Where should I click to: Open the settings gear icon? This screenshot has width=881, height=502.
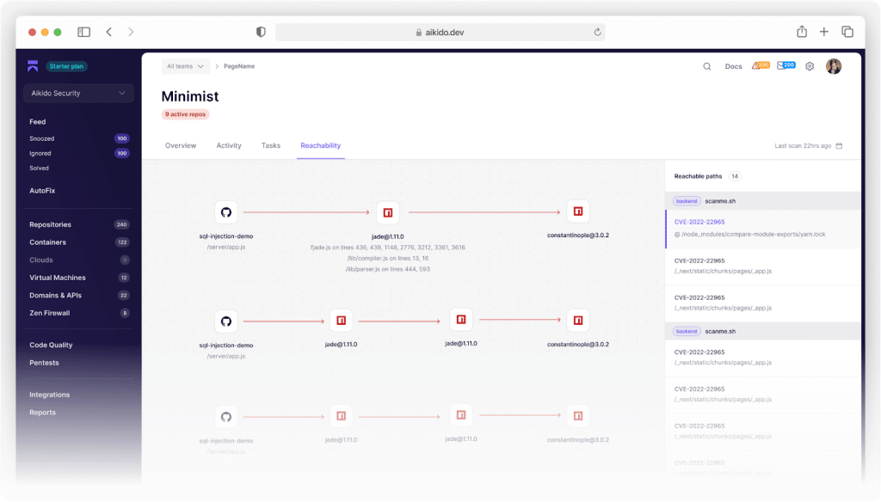click(810, 66)
